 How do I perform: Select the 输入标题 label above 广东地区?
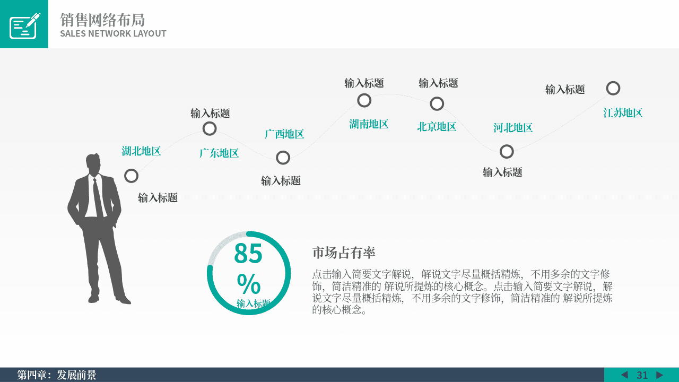pos(210,113)
